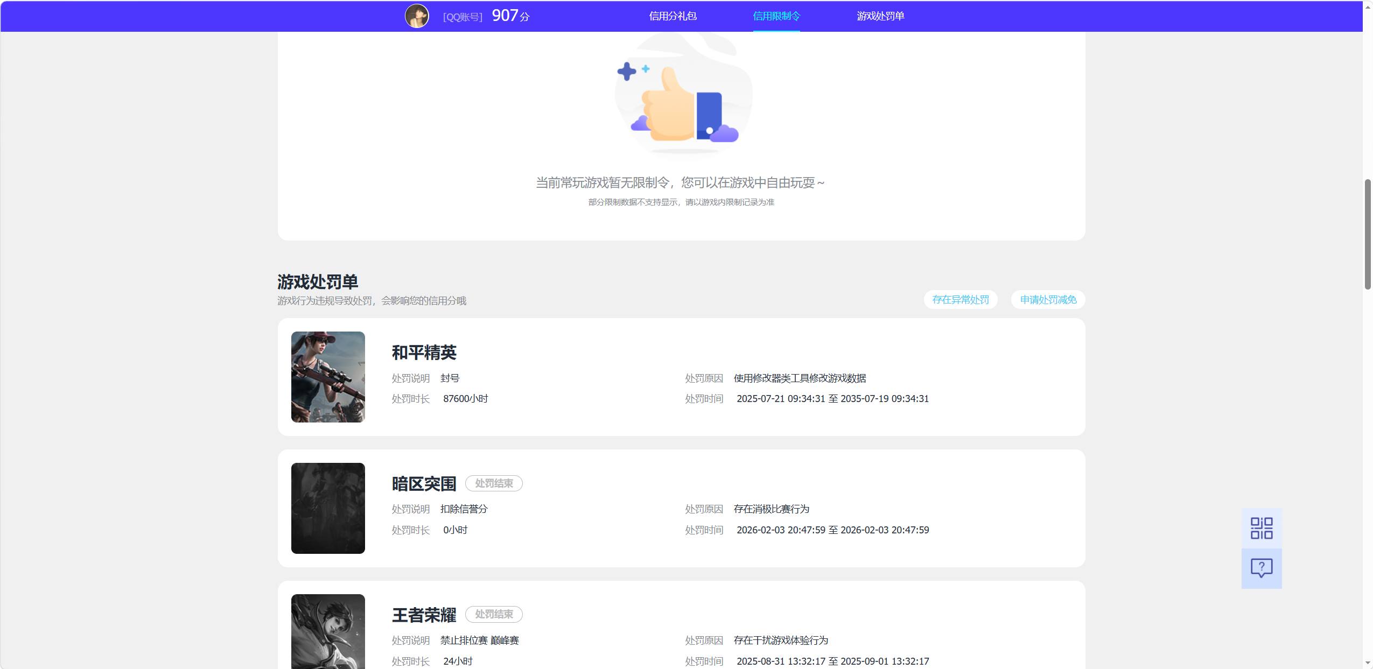This screenshot has width=1373, height=669.
Task: Click 游戏行为违规导致处罚 subtitle
Action: (372, 301)
